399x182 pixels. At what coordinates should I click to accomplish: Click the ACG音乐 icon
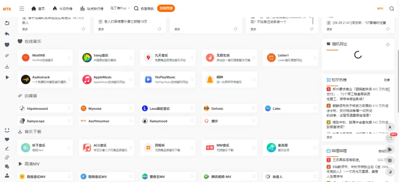(x=87, y=147)
